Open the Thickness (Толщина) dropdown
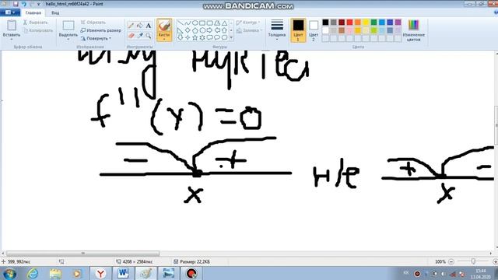The width and height of the screenshot is (498, 280). coord(277,30)
